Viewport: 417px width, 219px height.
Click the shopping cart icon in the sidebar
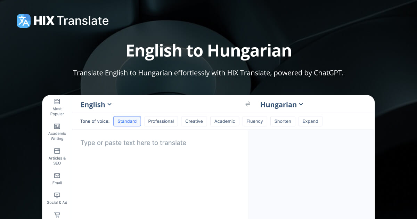tap(57, 214)
